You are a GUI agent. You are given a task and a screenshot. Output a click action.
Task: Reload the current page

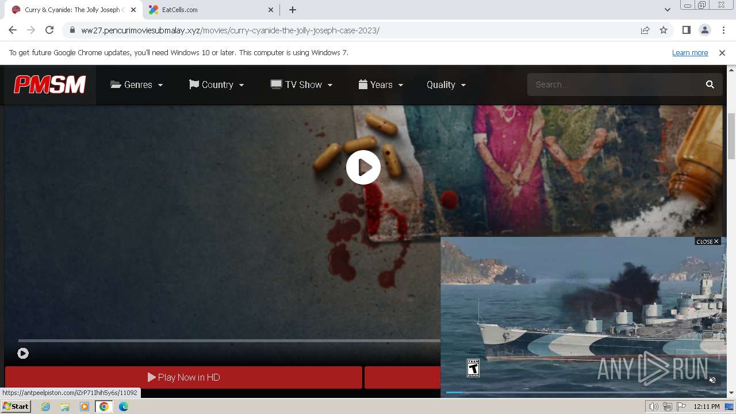[x=49, y=30]
